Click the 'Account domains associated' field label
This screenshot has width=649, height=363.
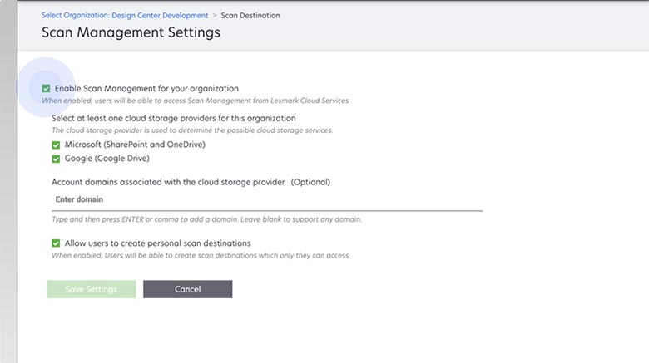pos(168,182)
